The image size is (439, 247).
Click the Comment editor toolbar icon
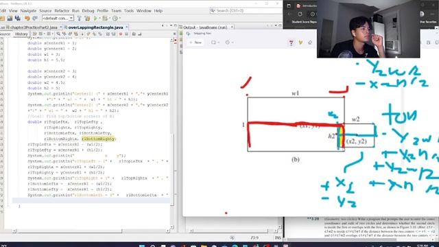tap(134, 34)
